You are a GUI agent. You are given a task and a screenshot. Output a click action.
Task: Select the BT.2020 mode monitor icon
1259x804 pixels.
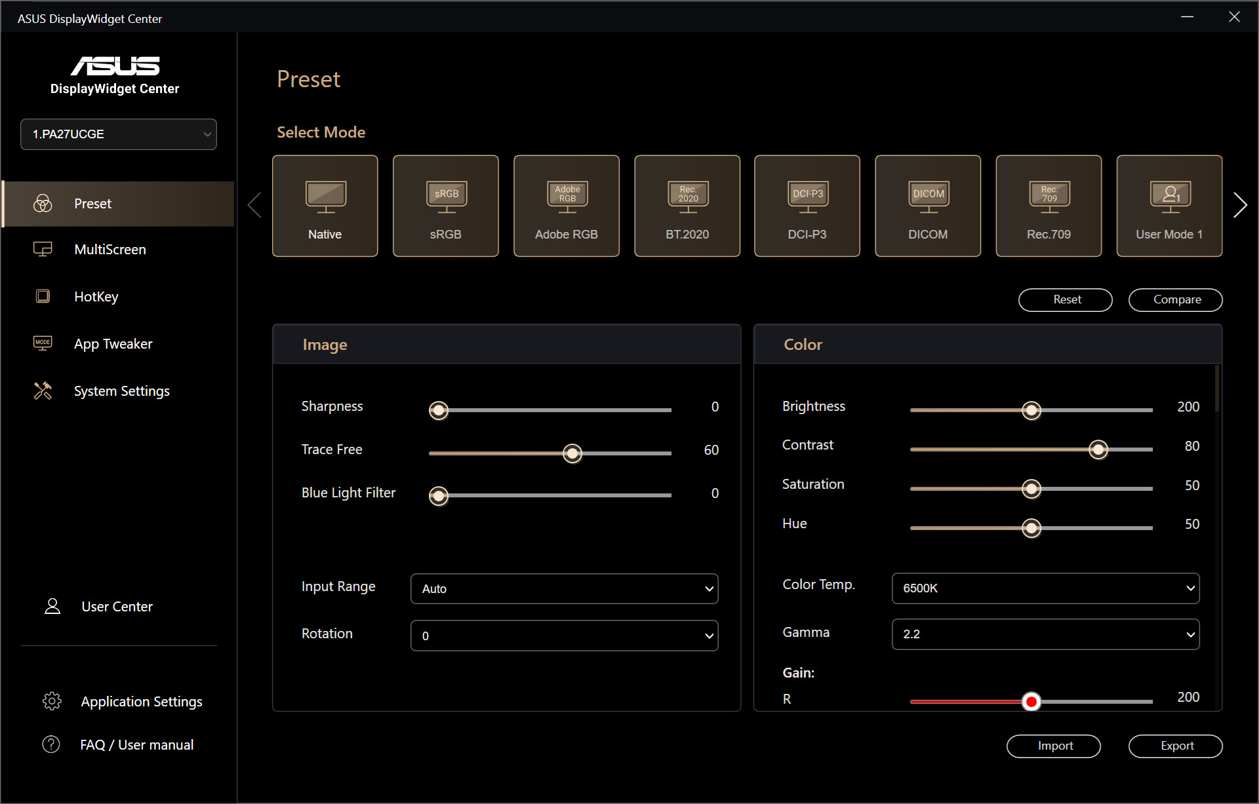tap(688, 197)
